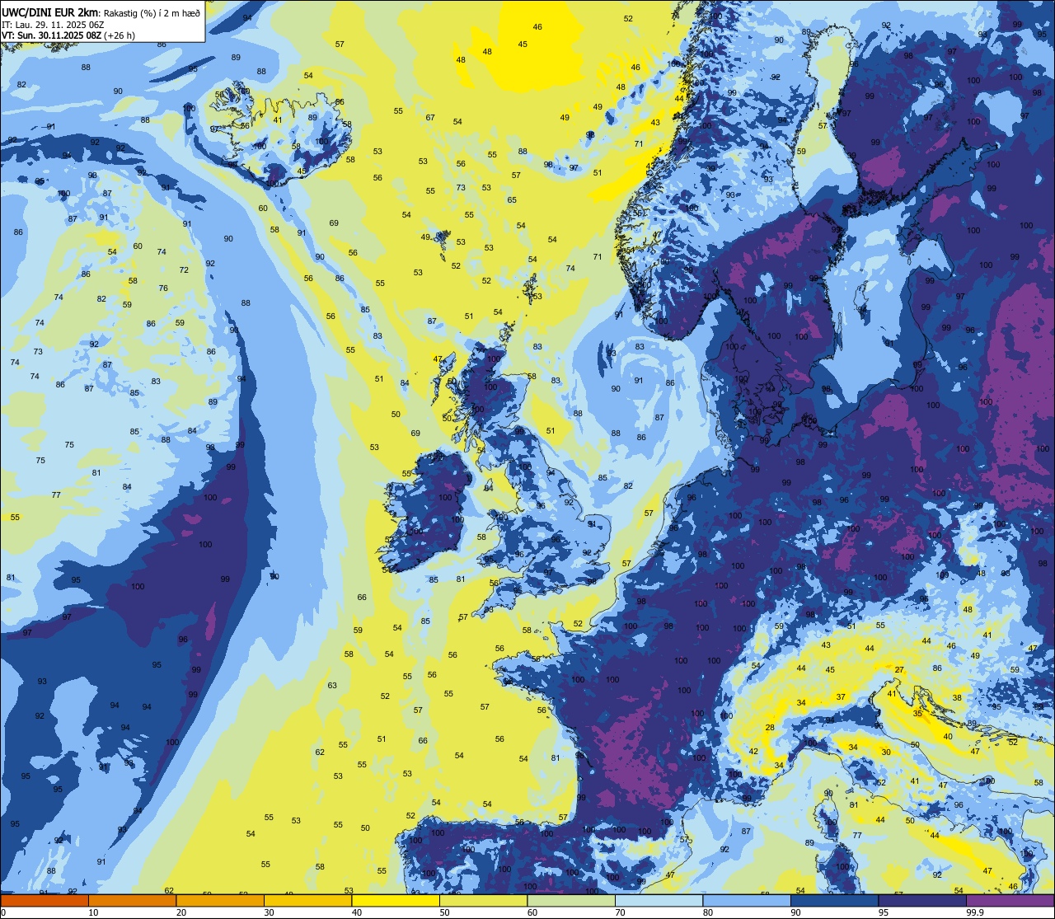Click the 30–40% amber legend segment
Image resolution: width=1055 pixels, height=919 pixels.
coord(307,900)
